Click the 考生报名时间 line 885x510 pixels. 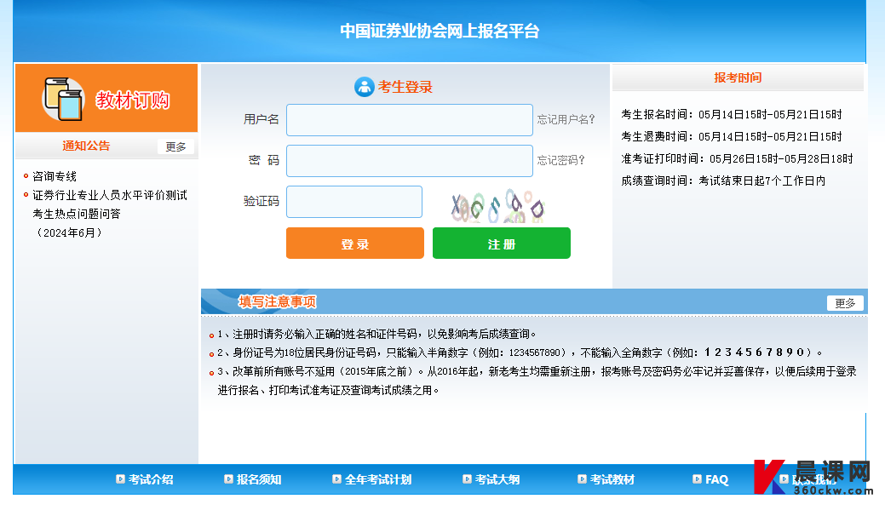coord(732,115)
